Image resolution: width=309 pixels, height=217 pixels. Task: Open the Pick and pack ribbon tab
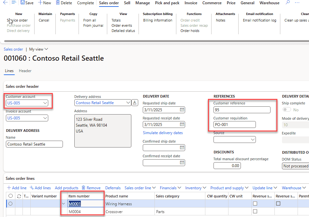click(167, 3)
